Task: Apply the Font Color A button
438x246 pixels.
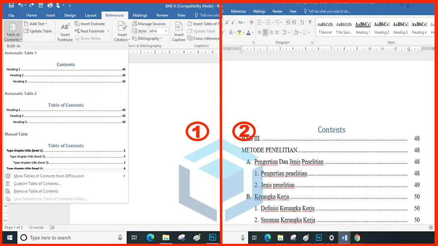Action: point(249,33)
